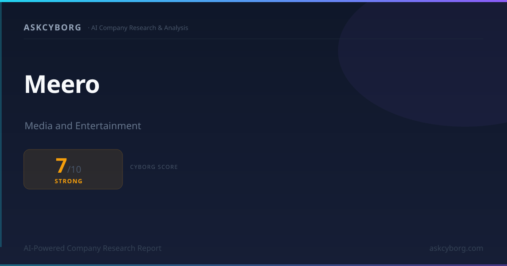Click the word Entertainment in the category

[x=108, y=126]
